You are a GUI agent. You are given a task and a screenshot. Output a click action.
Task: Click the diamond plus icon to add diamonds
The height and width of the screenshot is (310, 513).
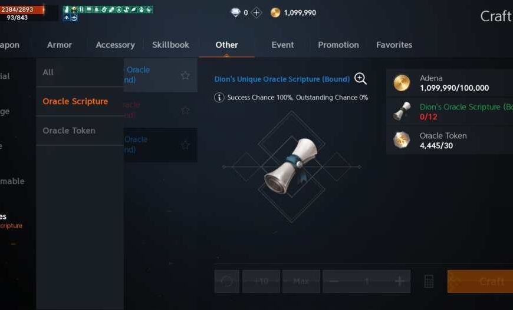(x=256, y=13)
